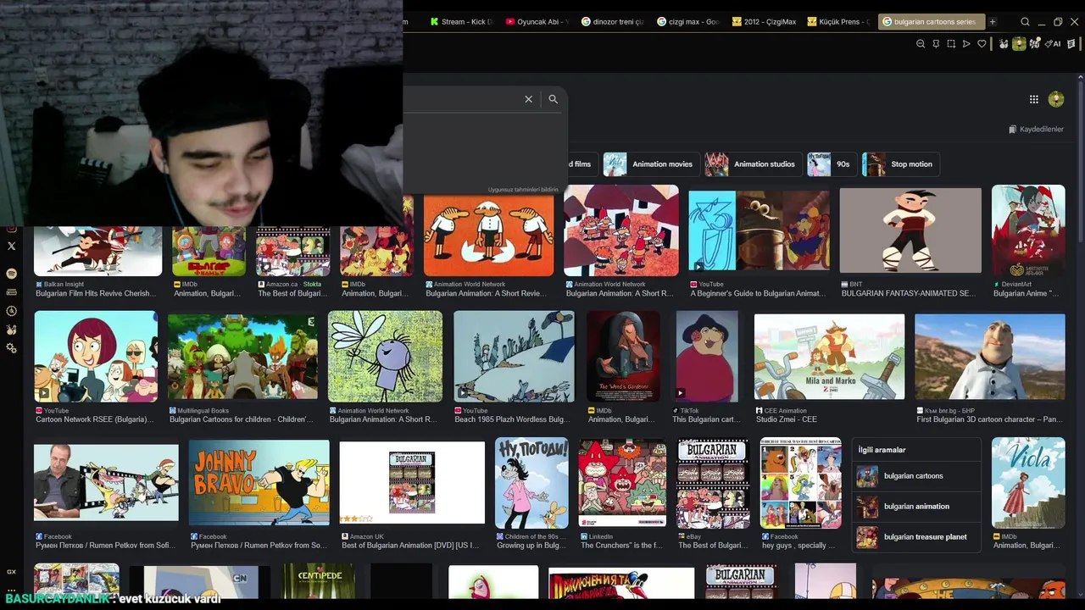Clear the search box with X icon
Screen dimensions: 1085x610
pos(528,99)
